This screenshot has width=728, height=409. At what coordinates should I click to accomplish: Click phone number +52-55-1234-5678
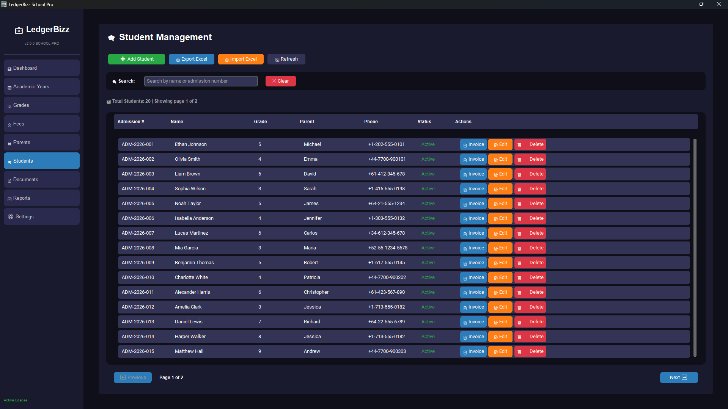click(388, 248)
